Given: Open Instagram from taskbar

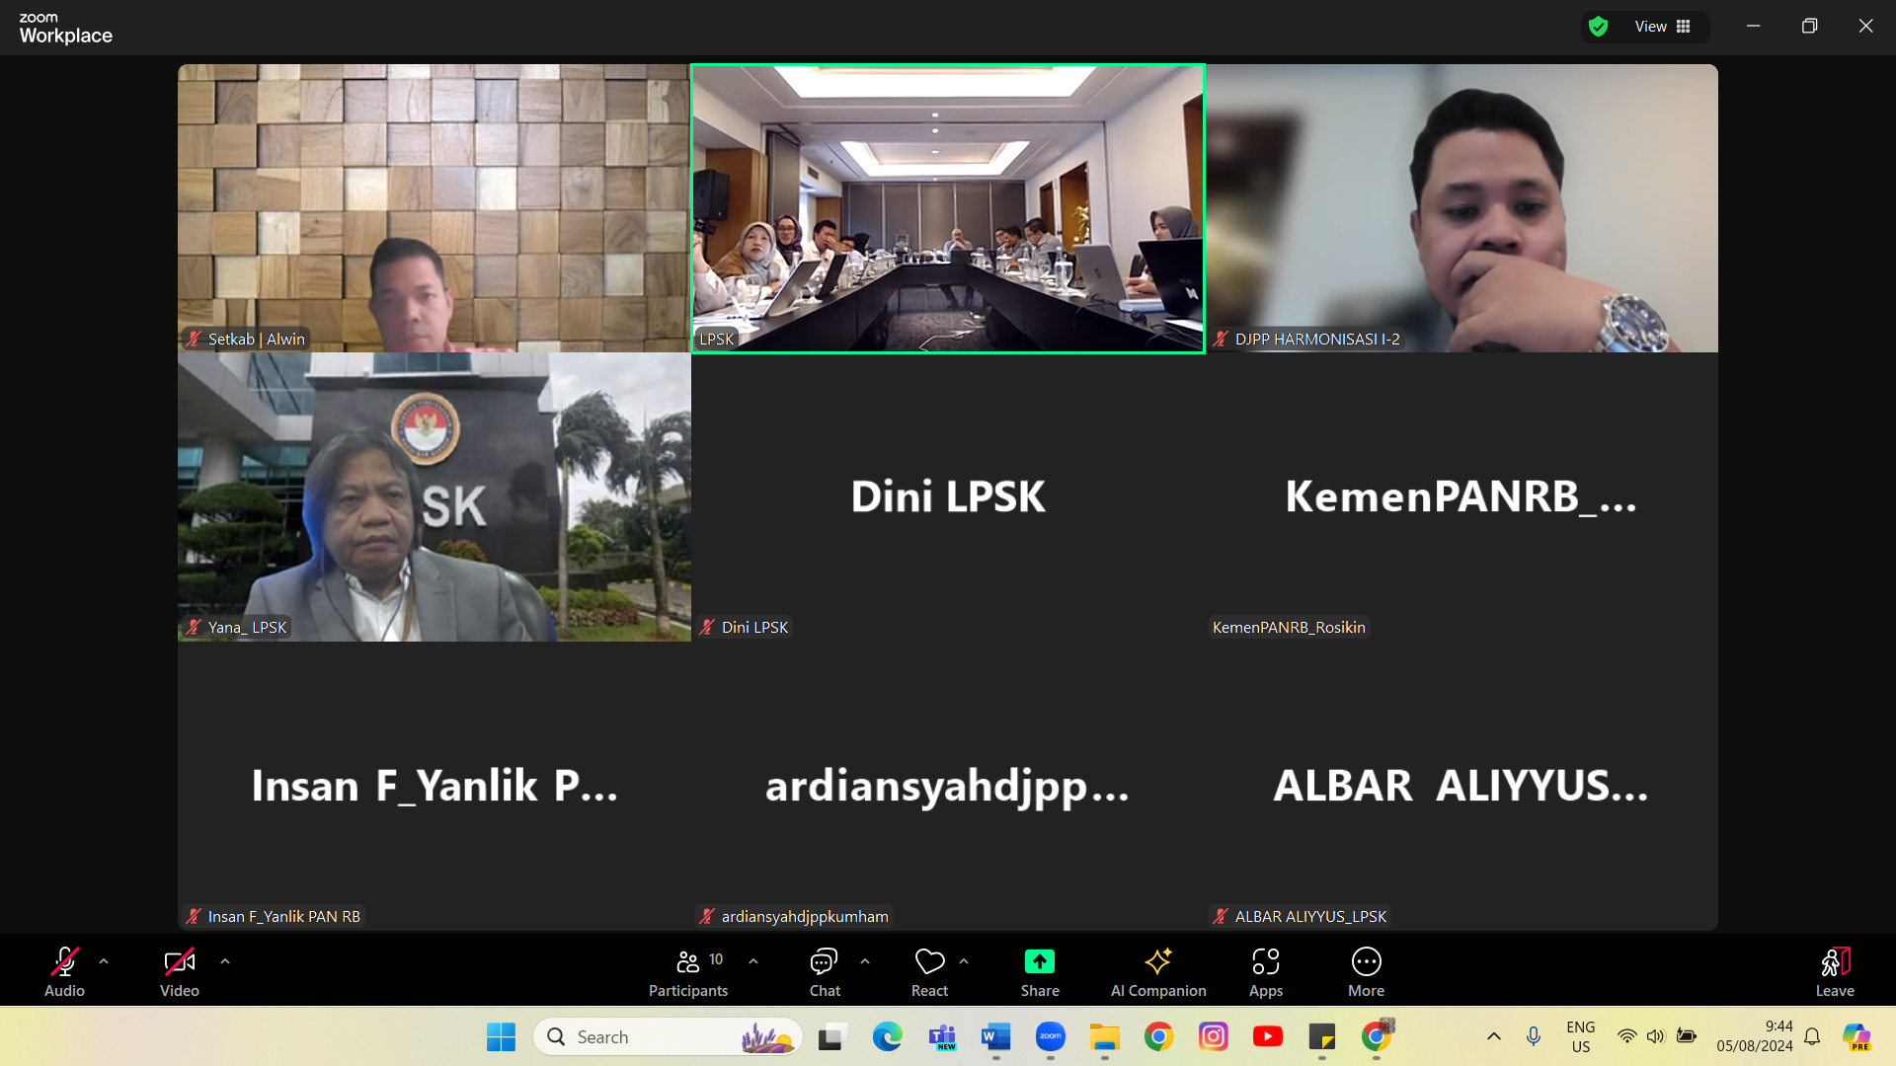Looking at the screenshot, I should (x=1213, y=1036).
